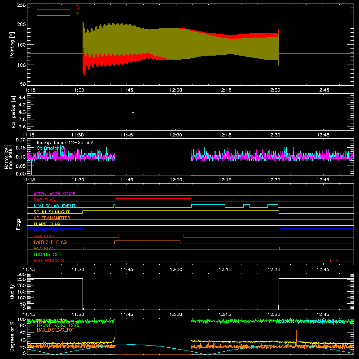Image resolution: width=359 pixels, height=359 pixels.
Task: Click the 300 tick on the Quality axis
Action: click(x=22, y=275)
